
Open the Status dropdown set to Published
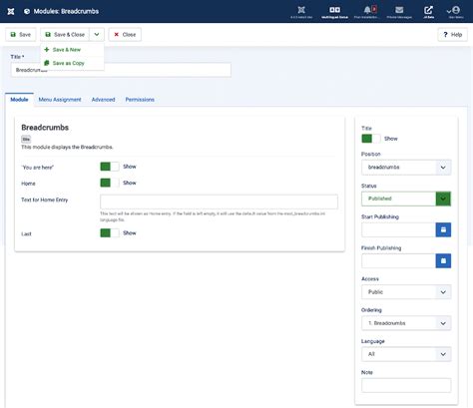coord(406,199)
